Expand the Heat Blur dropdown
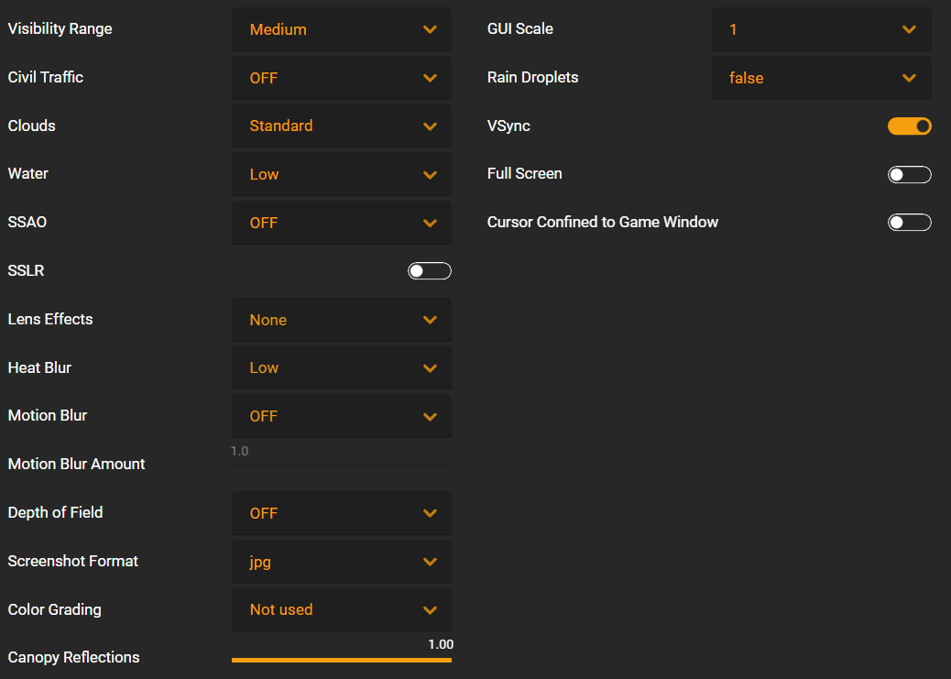 (342, 367)
